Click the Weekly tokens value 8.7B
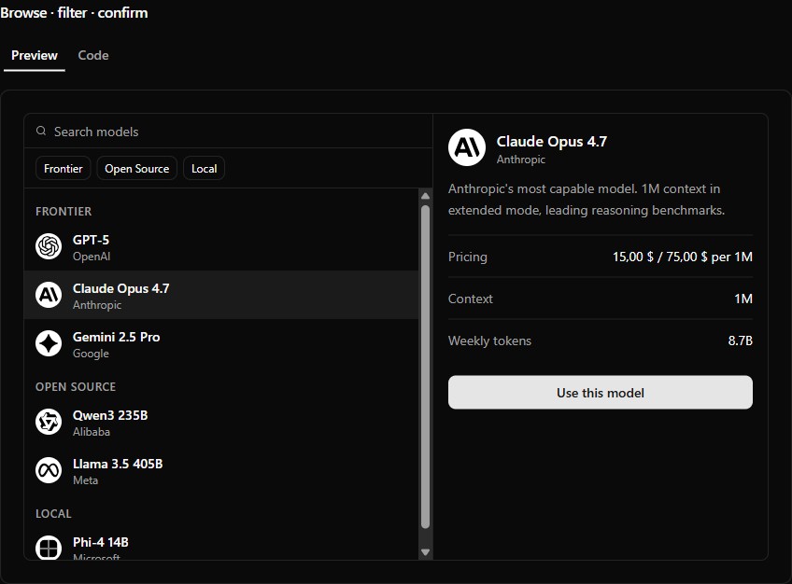This screenshot has width=792, height=584. pyautogui.click(x=741, y=341)
